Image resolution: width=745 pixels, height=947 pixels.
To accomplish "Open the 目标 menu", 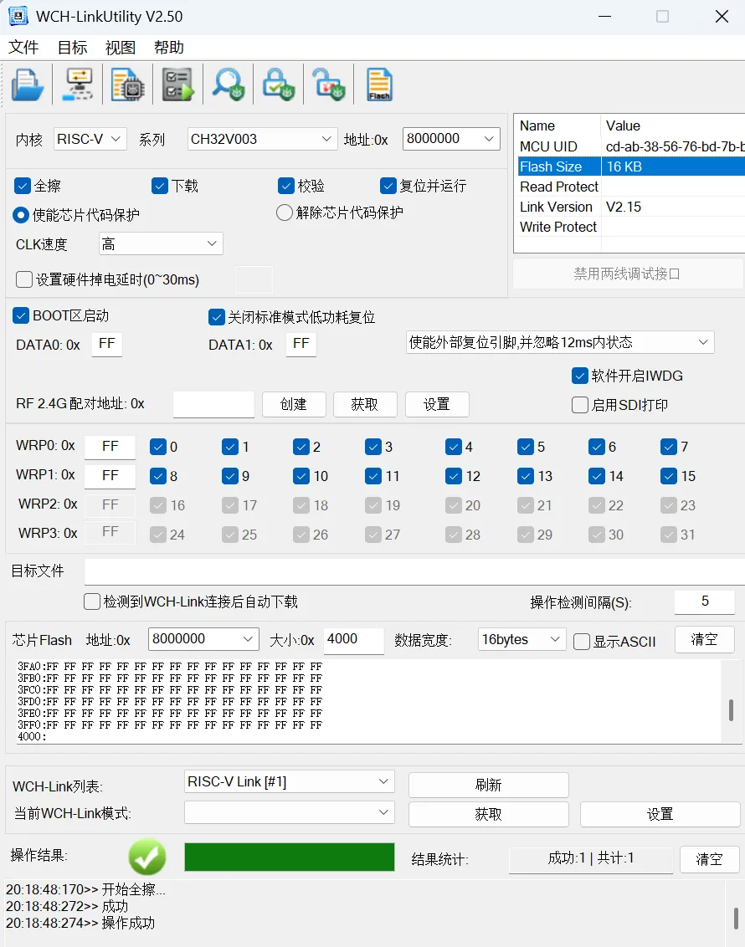I will pyautogui.click(x=73, y=47).
